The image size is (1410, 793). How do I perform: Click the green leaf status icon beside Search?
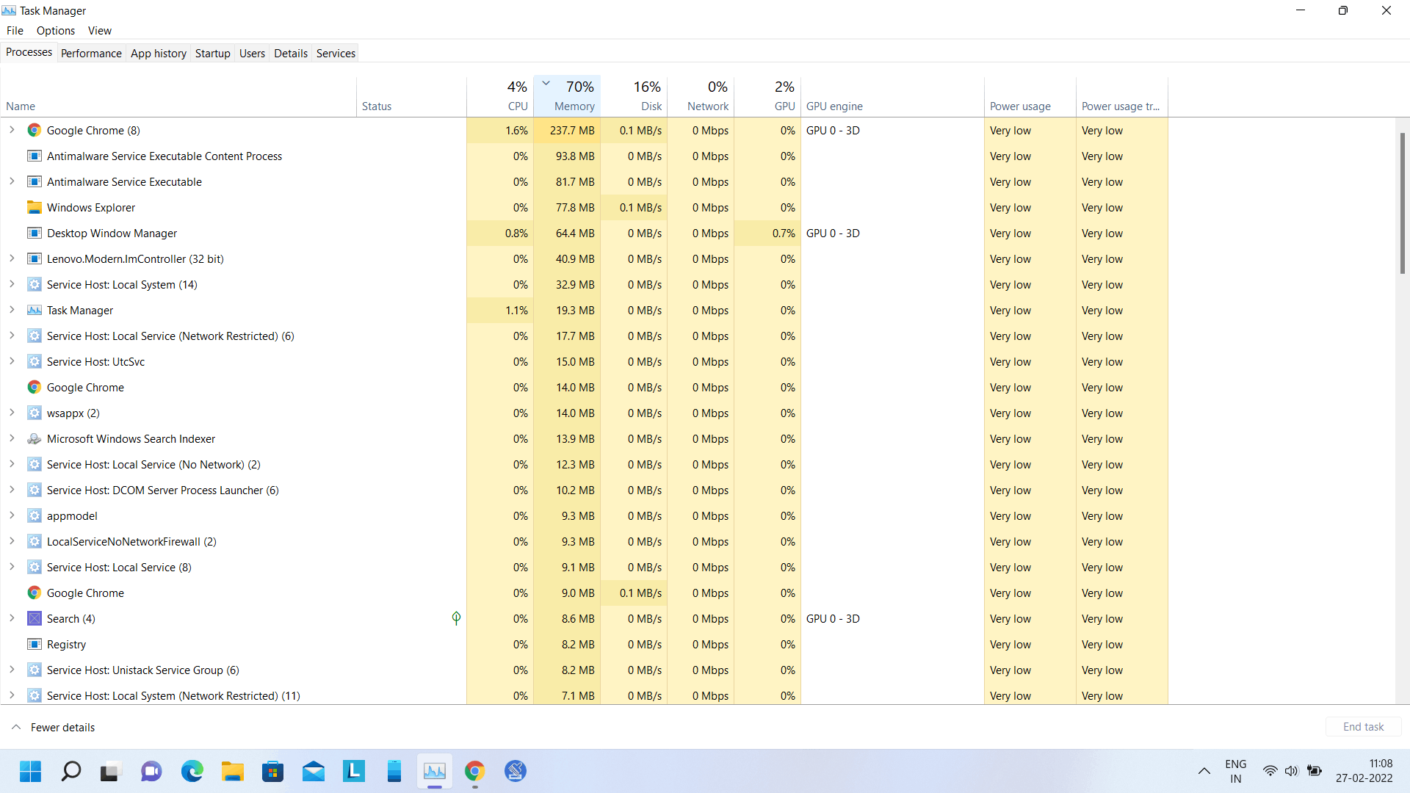[456, 619]
